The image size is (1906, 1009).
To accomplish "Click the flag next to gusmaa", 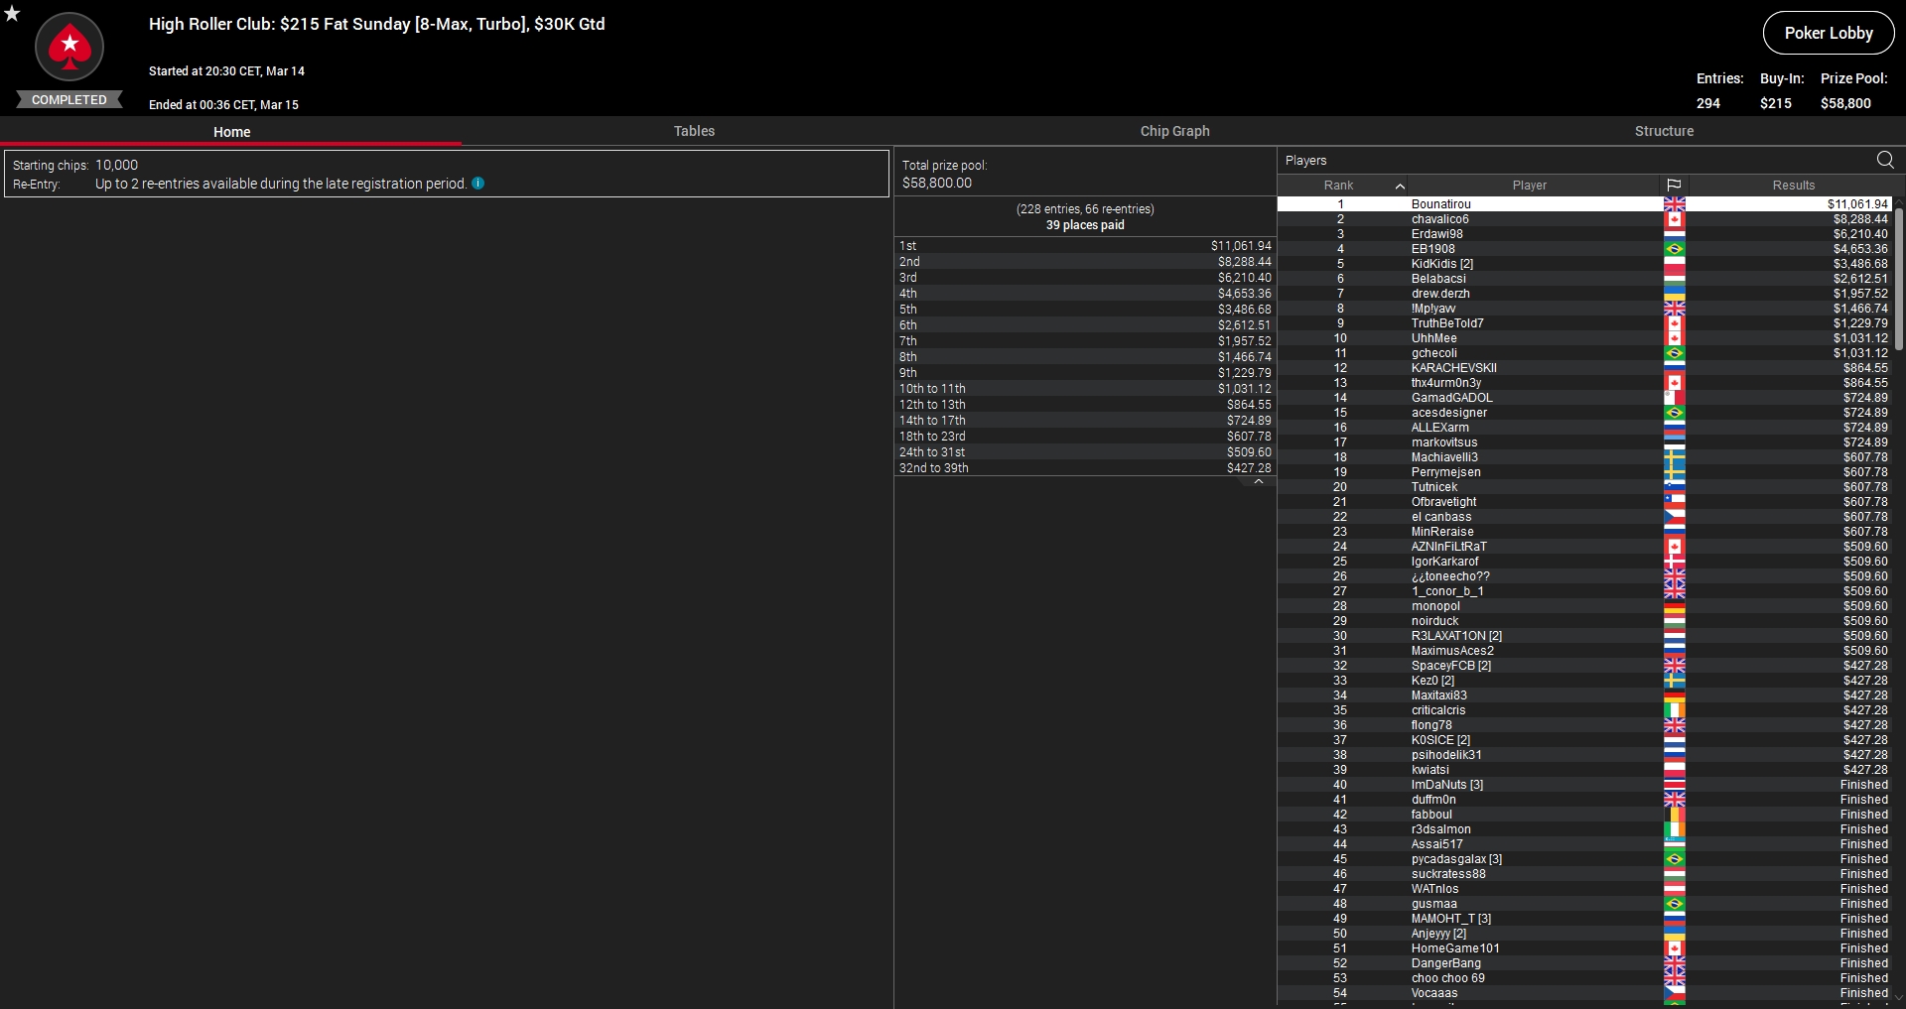I will pyautogui.click(x=1675, y=904).
